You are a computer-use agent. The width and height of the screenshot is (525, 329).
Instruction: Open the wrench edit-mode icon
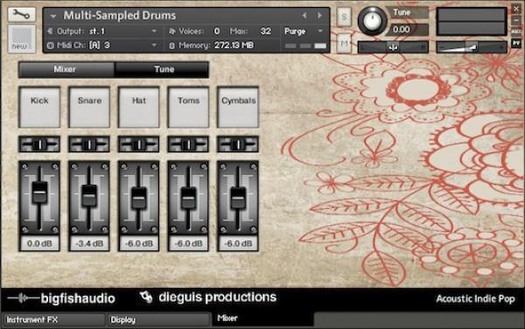[21, 14]
